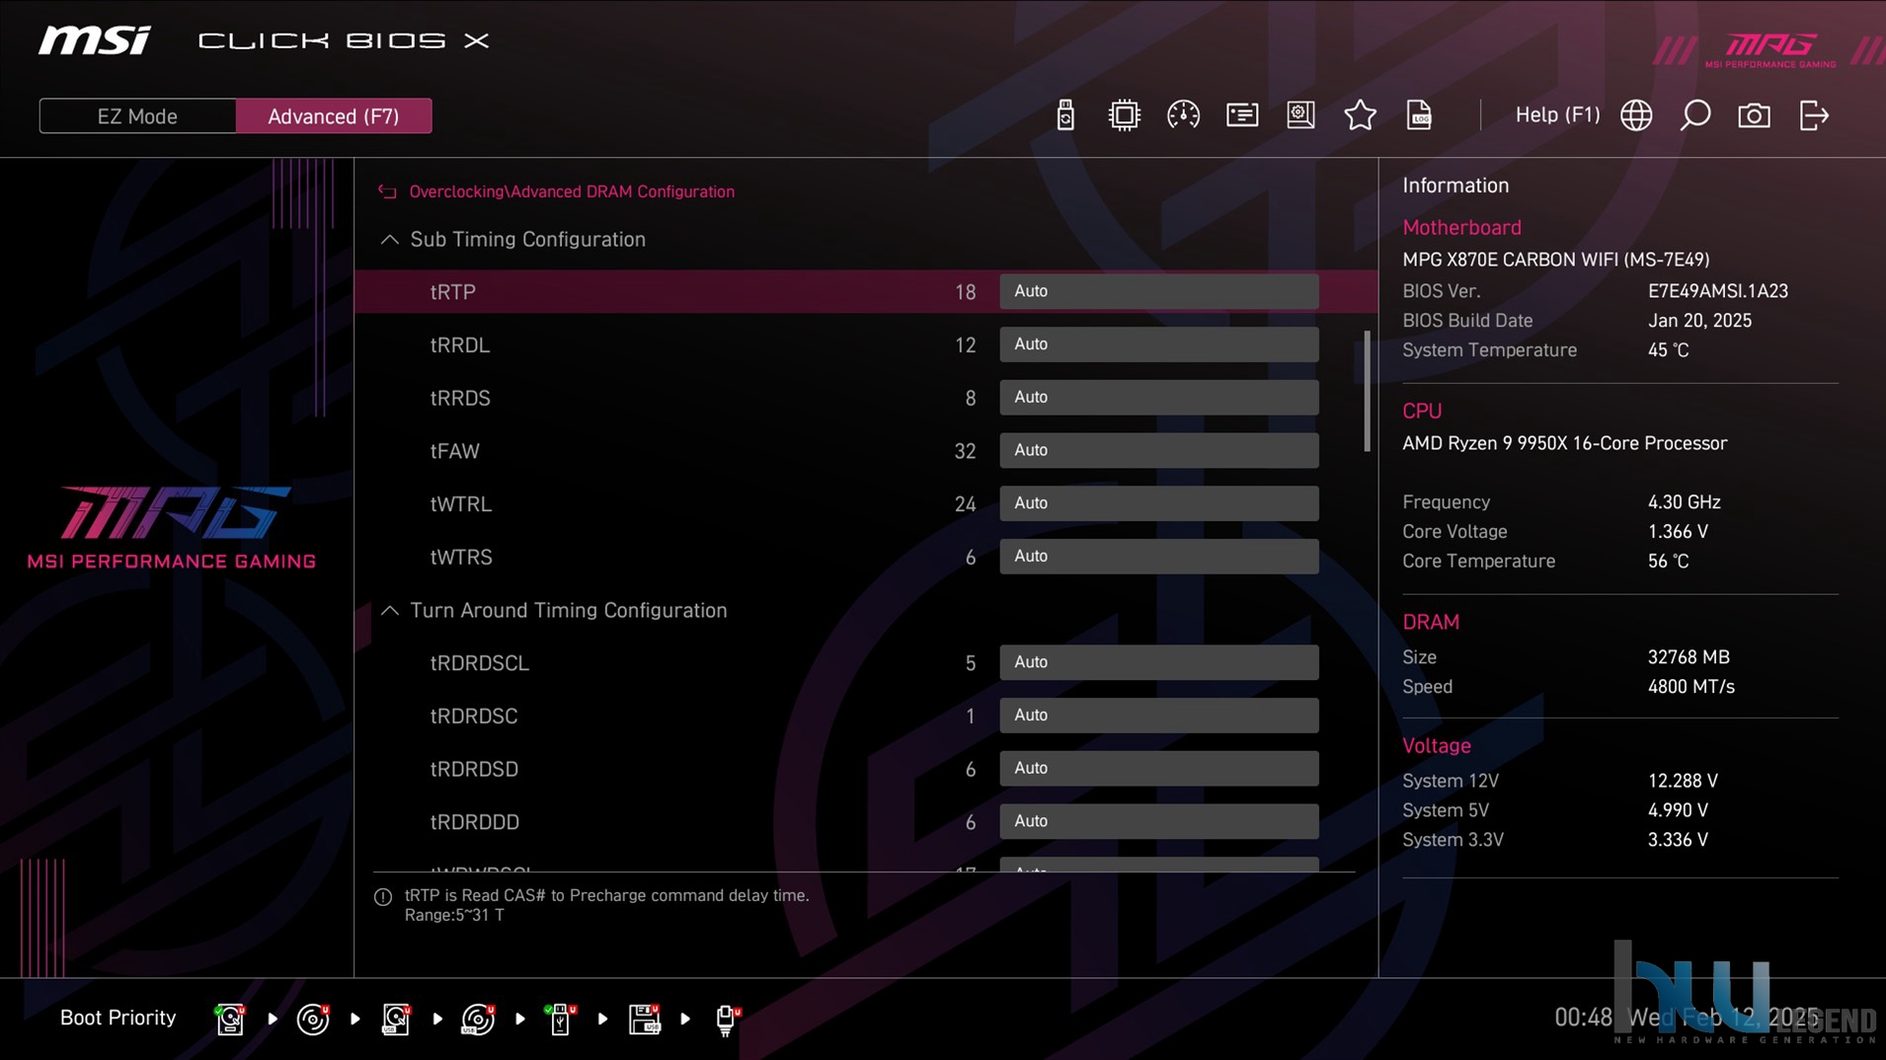Click the MSI logo in the header
The height and width of the screenshot is (1060, 1886).
coord(94,40)
